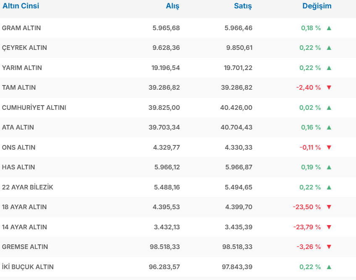The image size is (356, 280).
Task: Click the Satış column header
Action: click(x=243, y=6)
